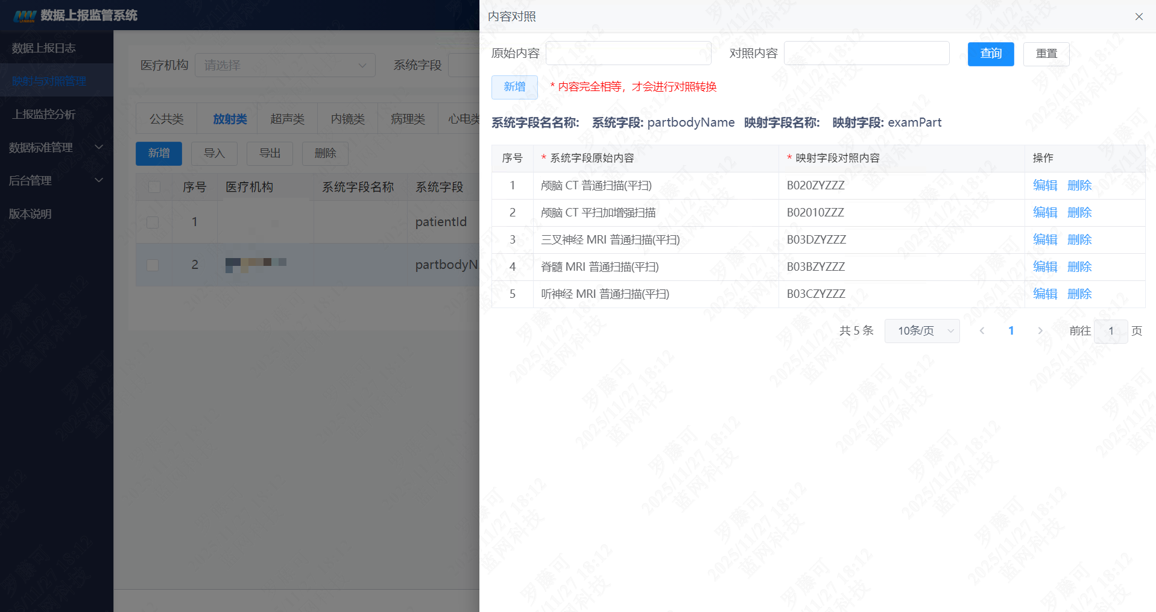Check the checkbox for row 1 patientId
This screenshot has height=612, width=1156.
[153, 222]
